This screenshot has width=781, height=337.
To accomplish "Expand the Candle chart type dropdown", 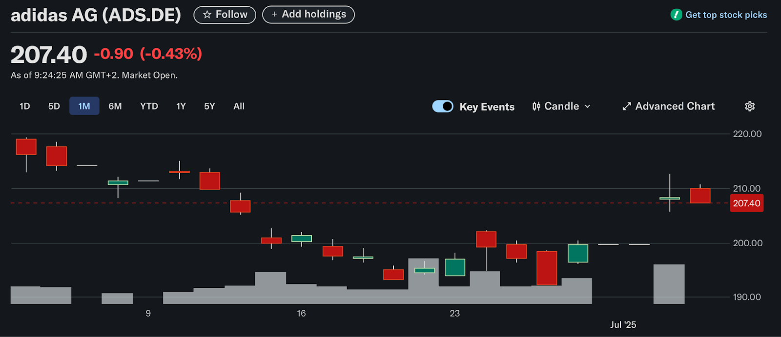I will point(561,106).
